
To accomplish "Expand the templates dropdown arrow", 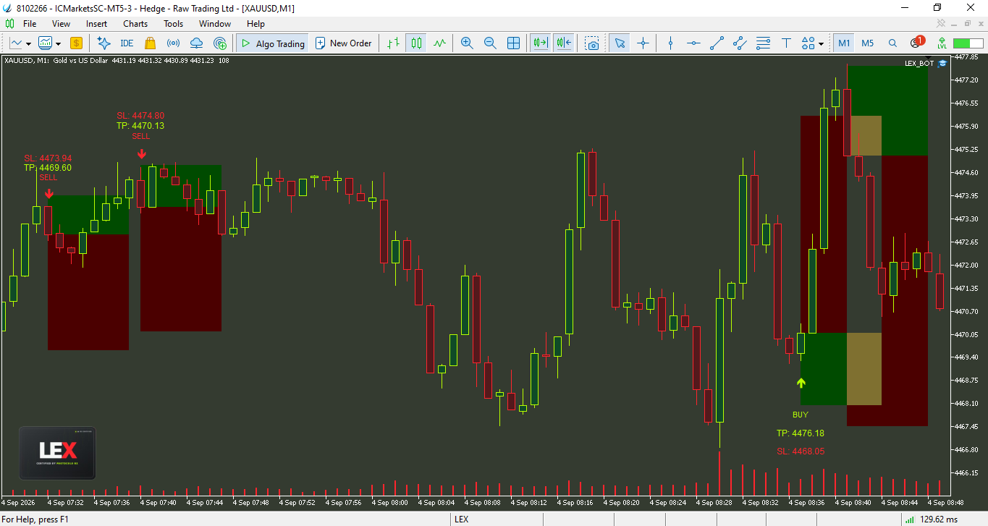I will point(58,43).
